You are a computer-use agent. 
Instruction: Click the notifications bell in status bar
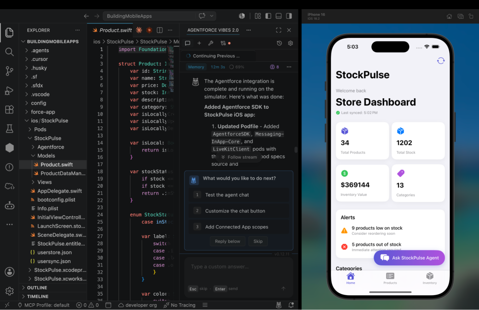(x=291, y=305)
